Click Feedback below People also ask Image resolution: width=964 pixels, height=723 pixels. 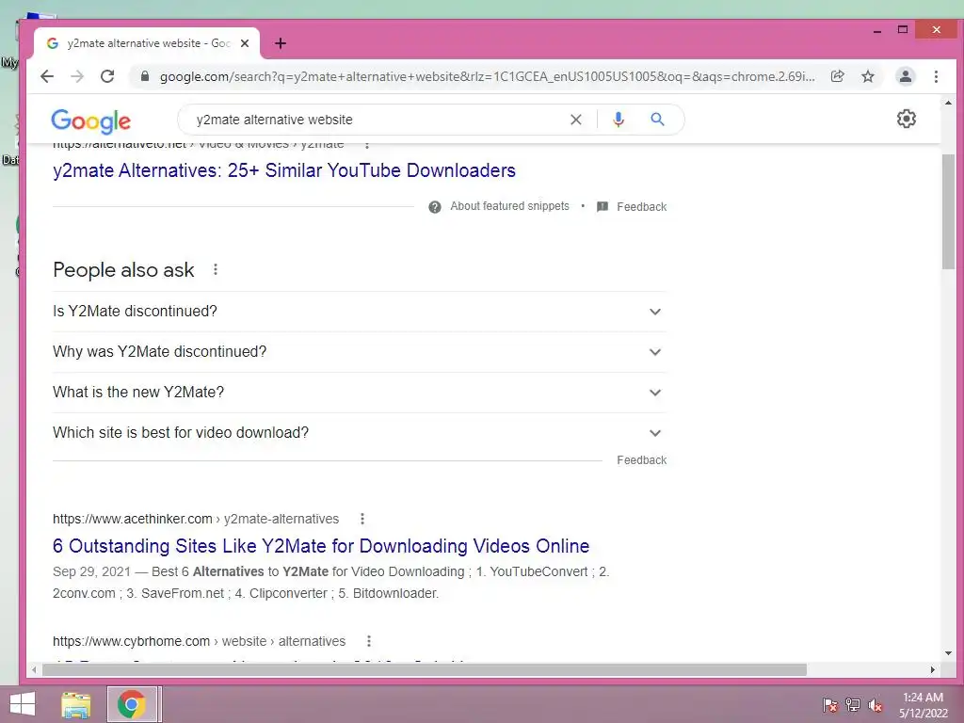(642, 460)
